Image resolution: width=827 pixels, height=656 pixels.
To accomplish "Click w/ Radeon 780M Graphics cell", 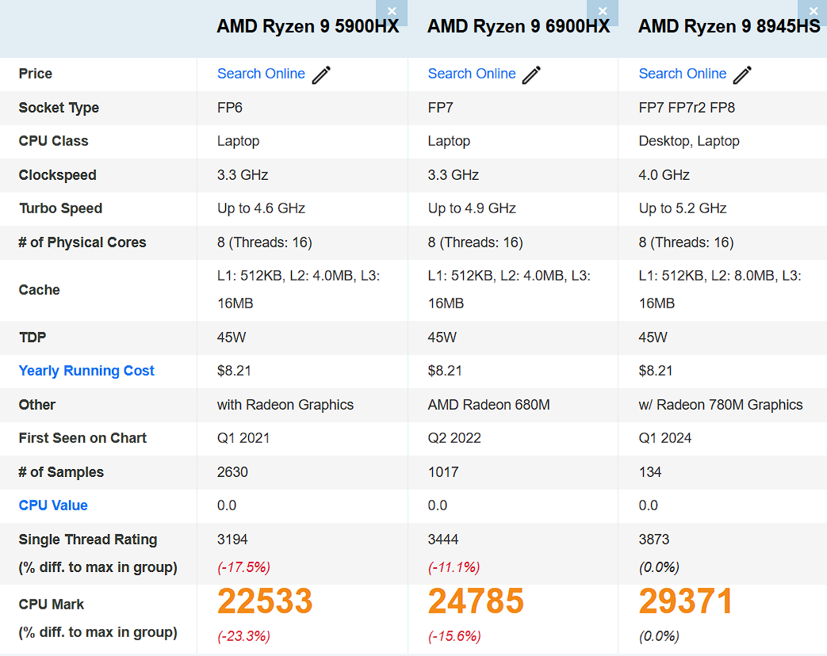I will point(721,405).
